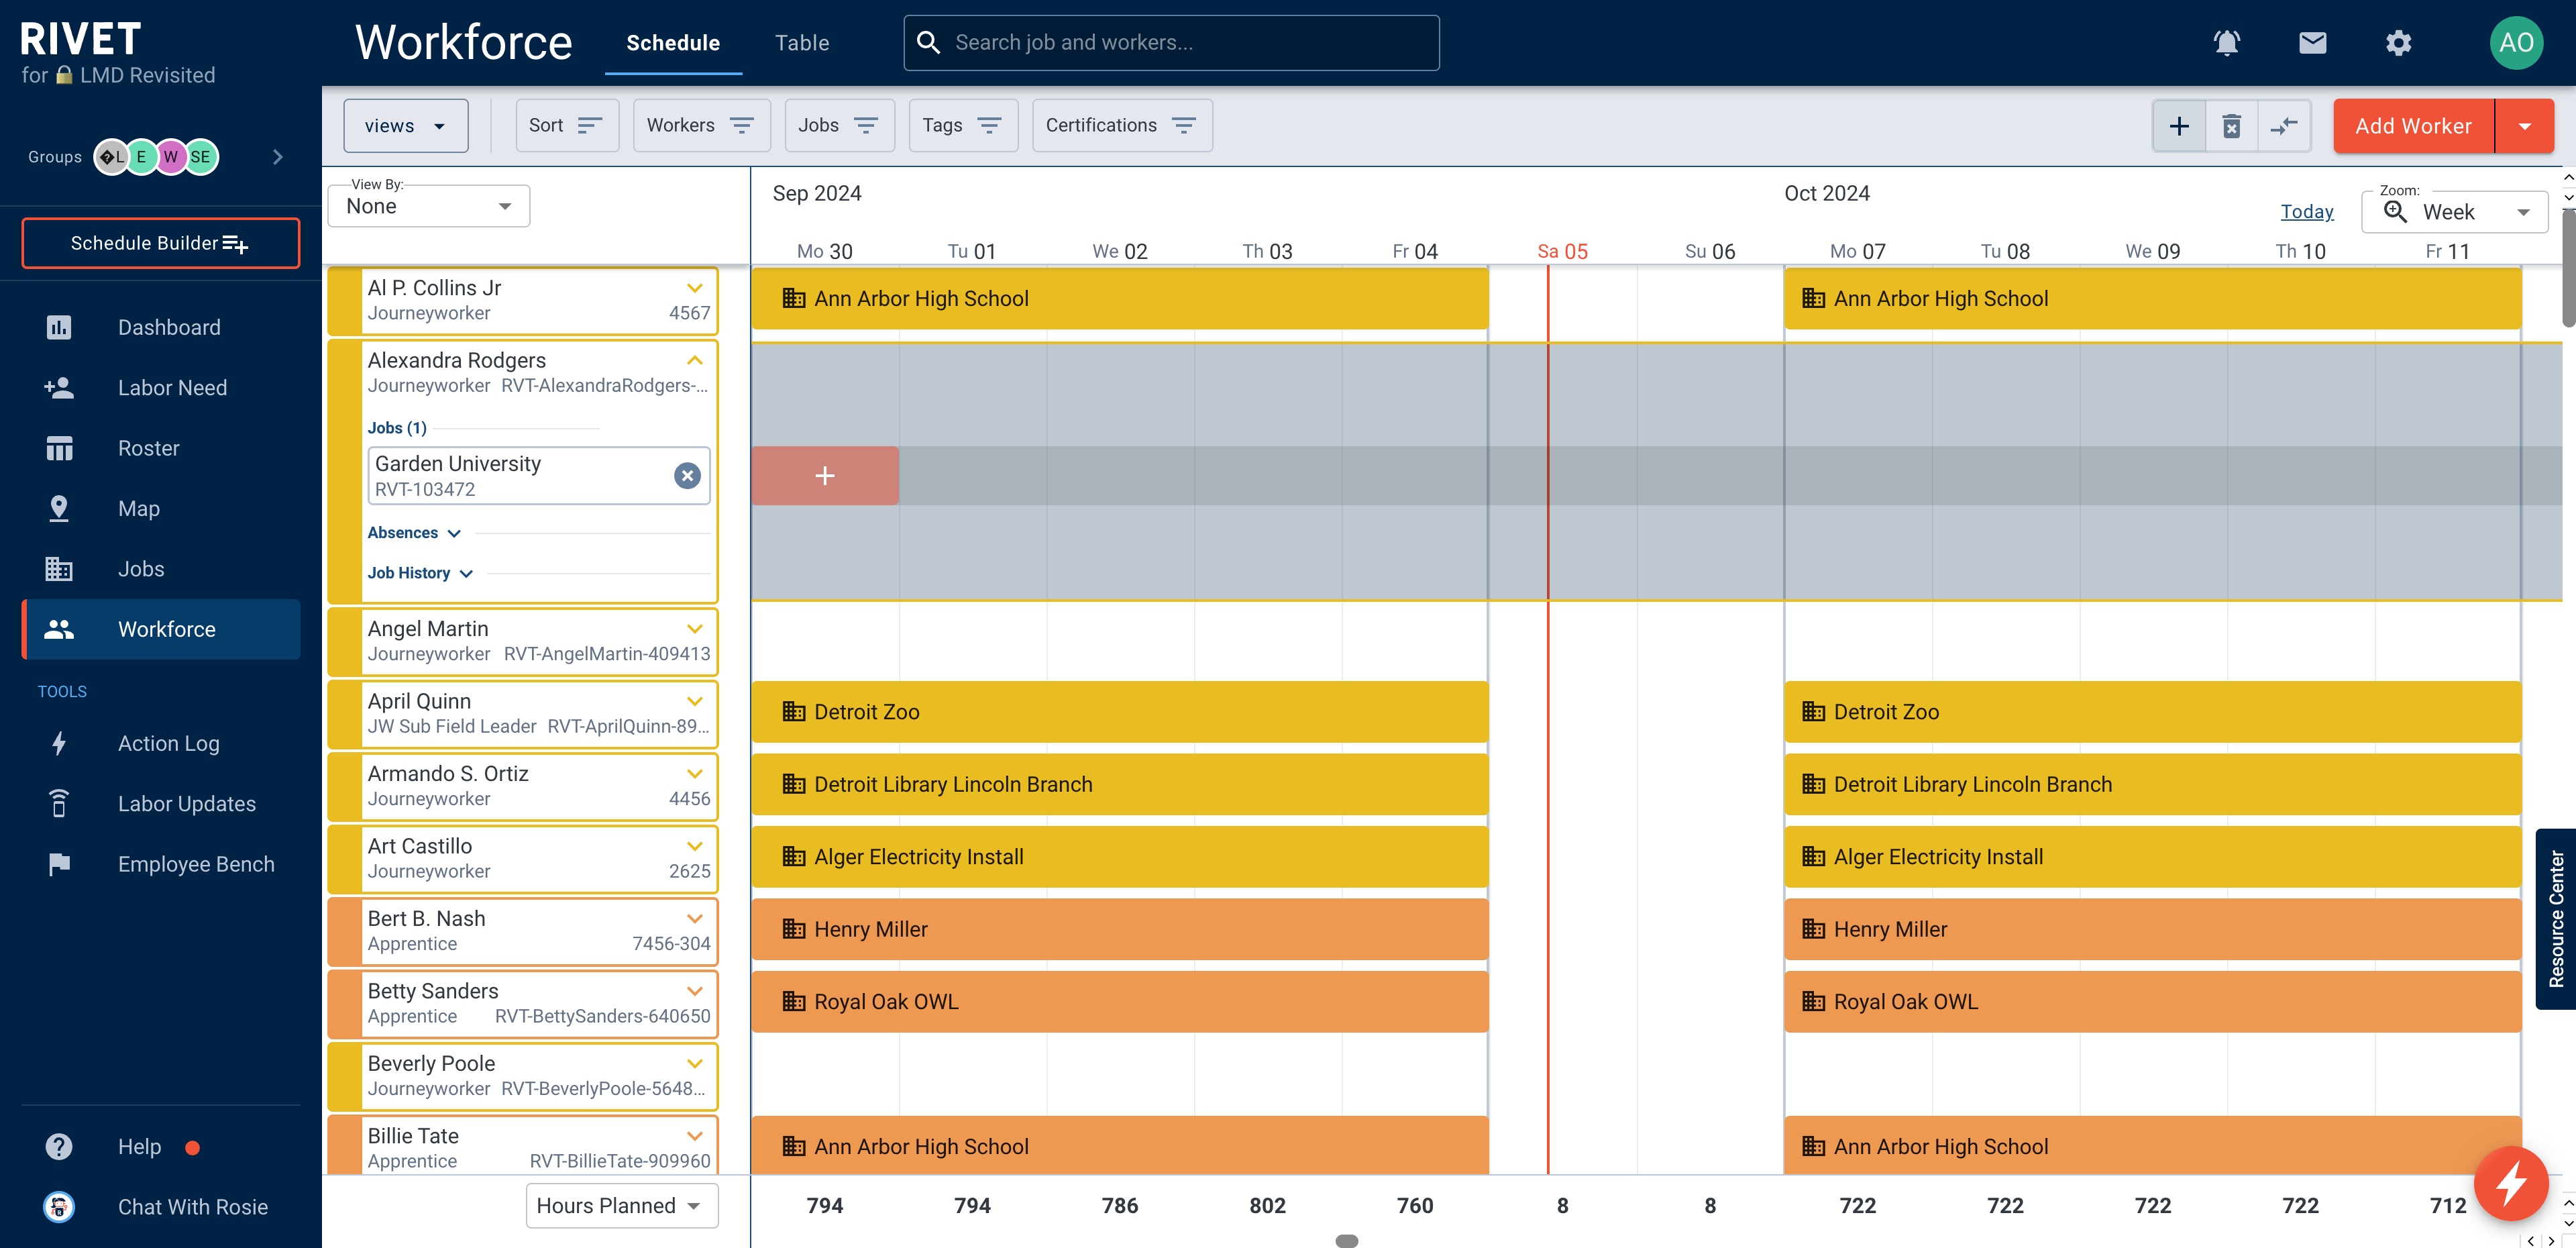Viewport: 2576px width, 1248px height.
Task: Open the Hours Planned dropdown
Action: click(621, 1206)
